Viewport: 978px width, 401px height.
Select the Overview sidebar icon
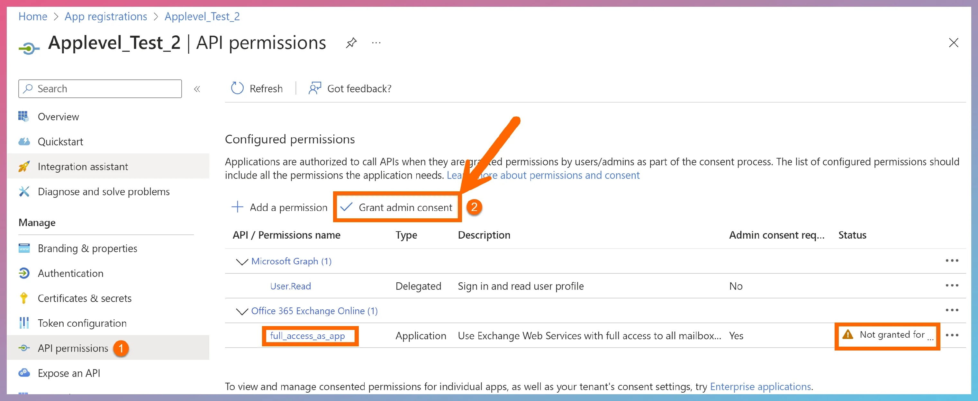(x=24, y=117)
